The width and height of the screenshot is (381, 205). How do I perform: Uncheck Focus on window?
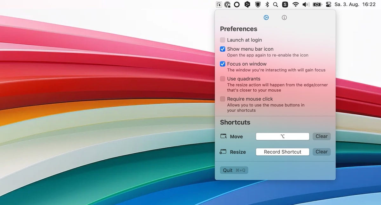222,64
